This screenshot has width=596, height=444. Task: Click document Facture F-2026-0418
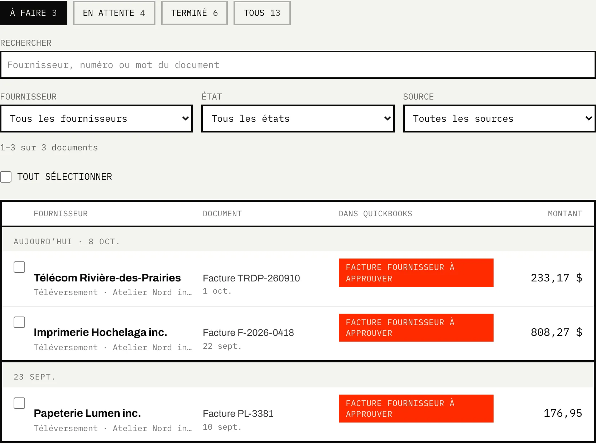pyautogui.click(x=248, y=333)
